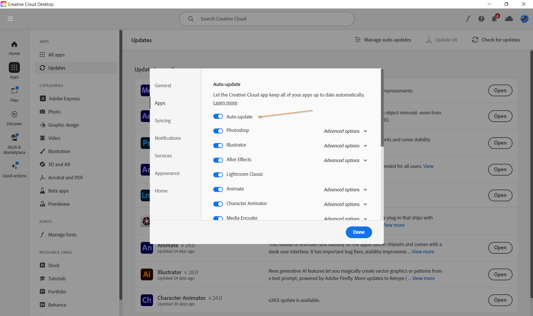Select the Apps rail icon
Viewport: 533px width, 316px height.
pyautogui.click(x=14, y=68)
